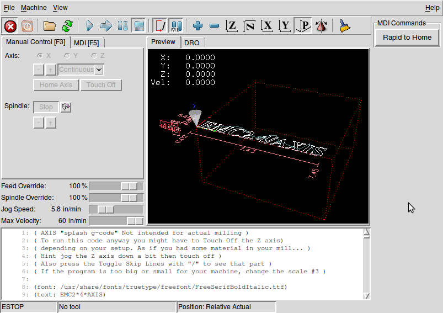Jog the axis positive with plus button

pos(51,70)
